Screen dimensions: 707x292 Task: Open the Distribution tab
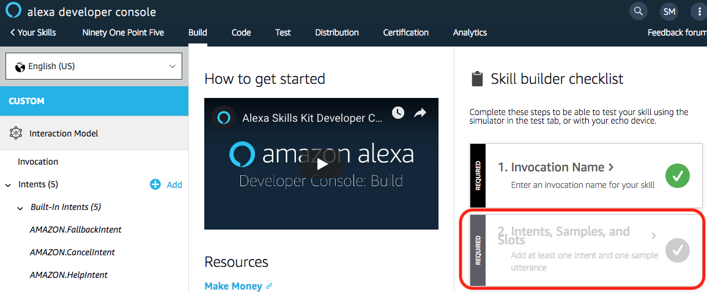point(337,32)
